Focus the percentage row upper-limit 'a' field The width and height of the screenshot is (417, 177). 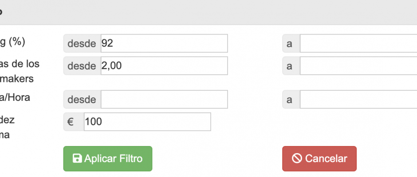358,43
